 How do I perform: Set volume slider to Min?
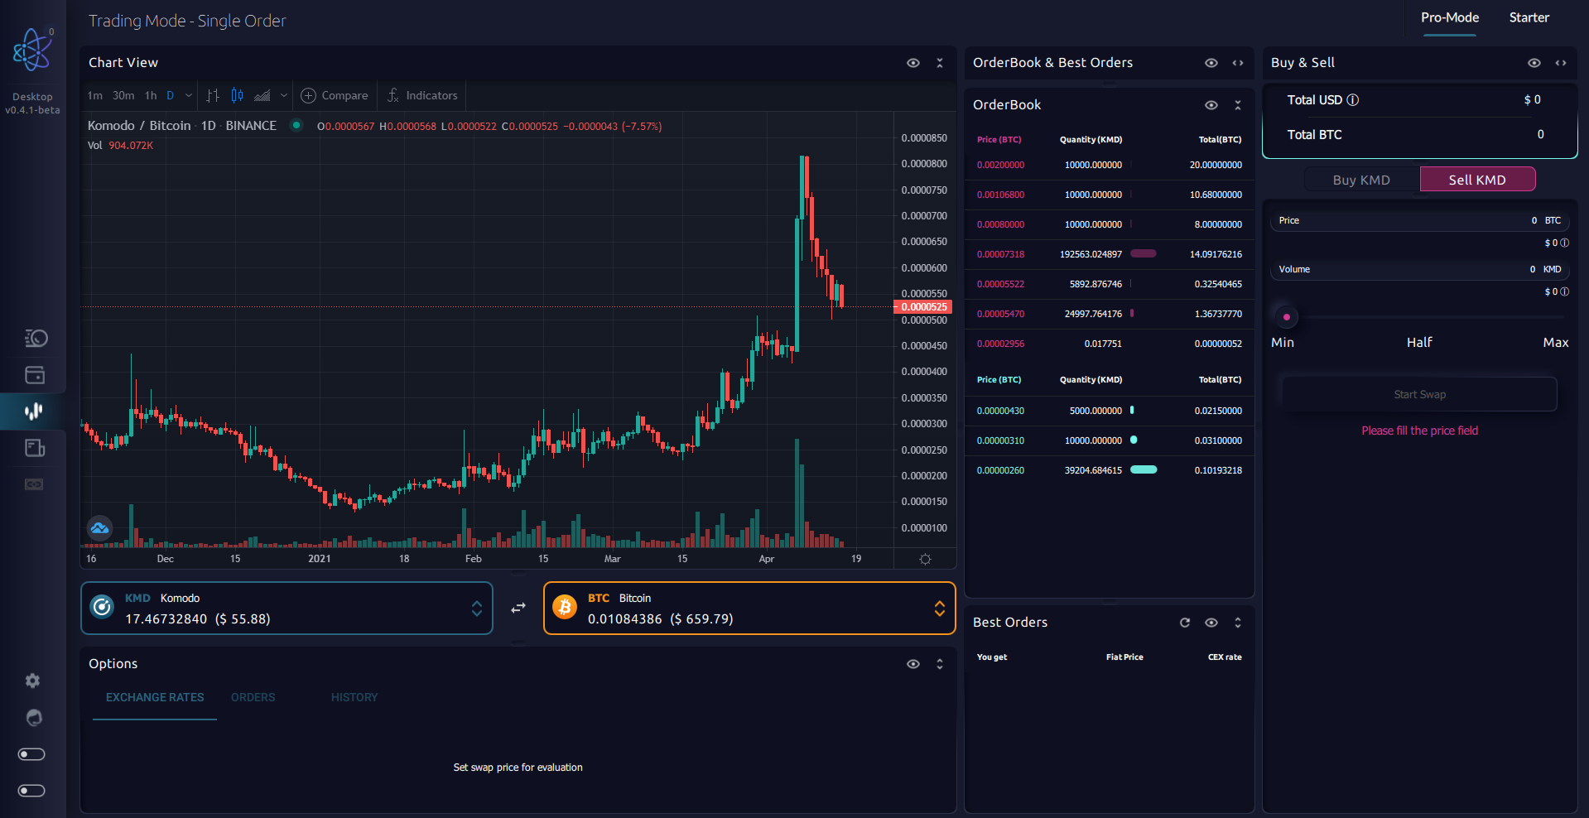1283,343
